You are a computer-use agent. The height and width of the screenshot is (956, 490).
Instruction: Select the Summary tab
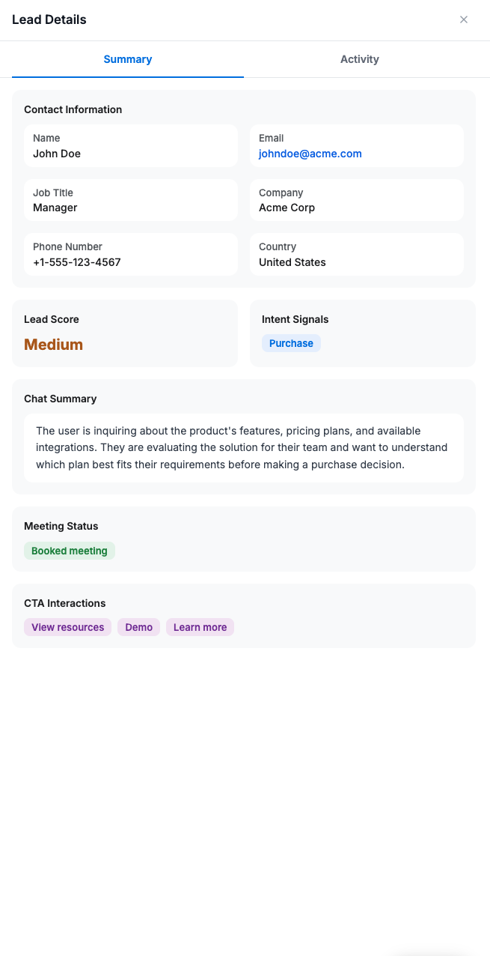128,59
